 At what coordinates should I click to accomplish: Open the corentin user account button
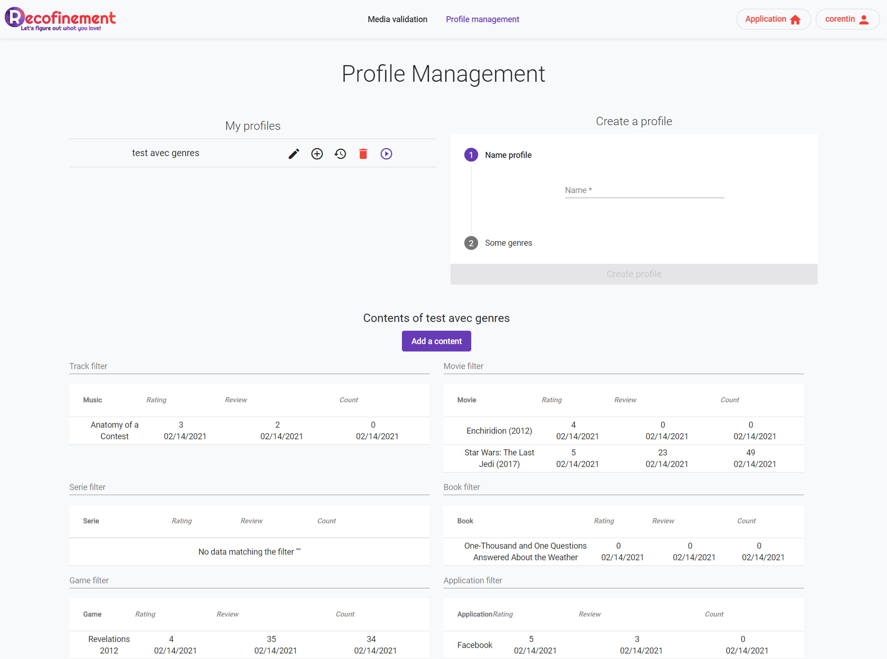pyautogui.click(x=847, y=19)
